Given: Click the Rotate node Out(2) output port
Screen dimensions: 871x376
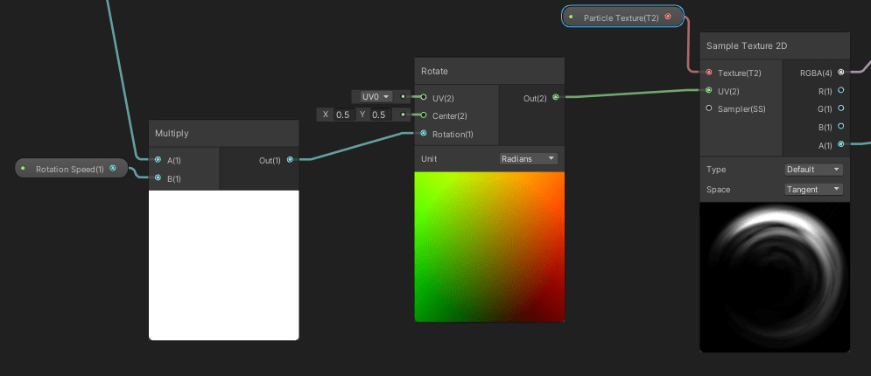Looking at the screenshot, I should coord(555,98).
